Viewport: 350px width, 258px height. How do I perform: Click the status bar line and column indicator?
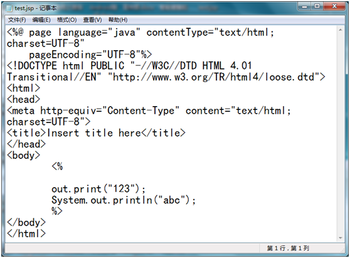pyautogui.click(x=288, y=248)
